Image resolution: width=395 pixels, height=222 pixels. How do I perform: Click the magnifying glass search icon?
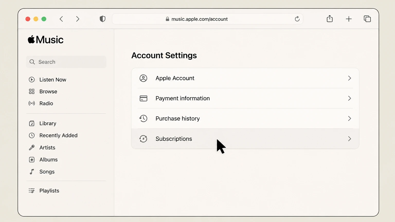32,62
